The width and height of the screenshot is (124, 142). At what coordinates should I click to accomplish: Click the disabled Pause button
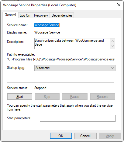coord(75,97)
